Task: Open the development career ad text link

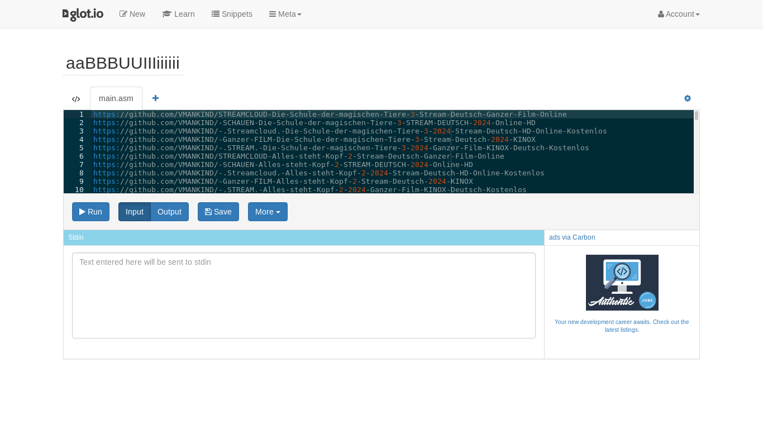Action: (x=622, y=326)
